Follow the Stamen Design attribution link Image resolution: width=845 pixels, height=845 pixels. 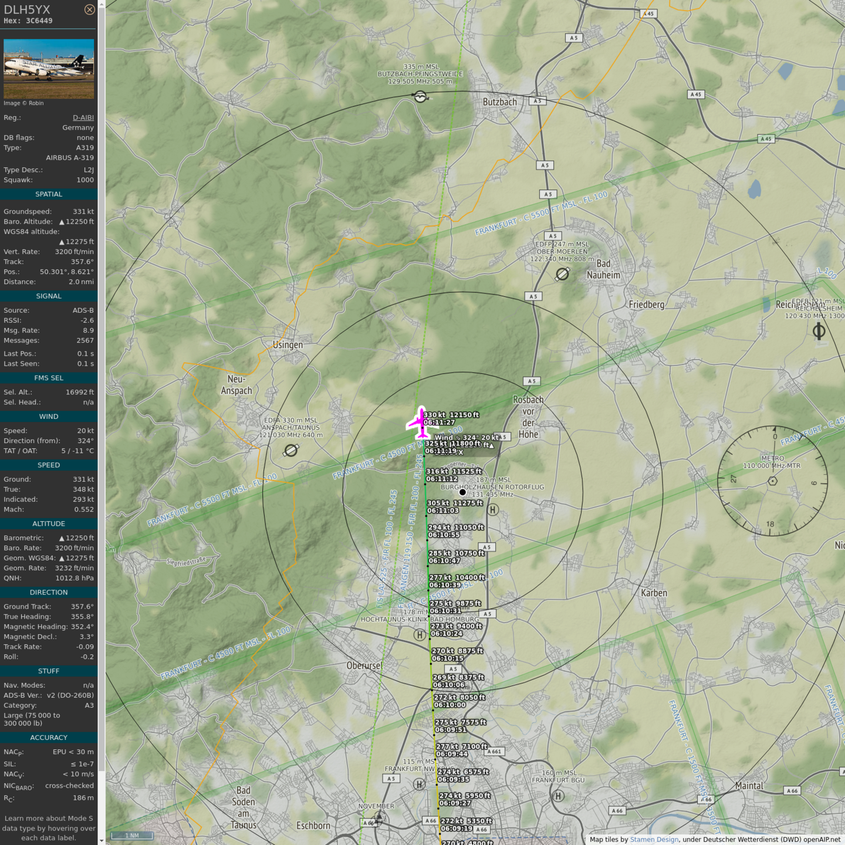click(x=654, y=839)
